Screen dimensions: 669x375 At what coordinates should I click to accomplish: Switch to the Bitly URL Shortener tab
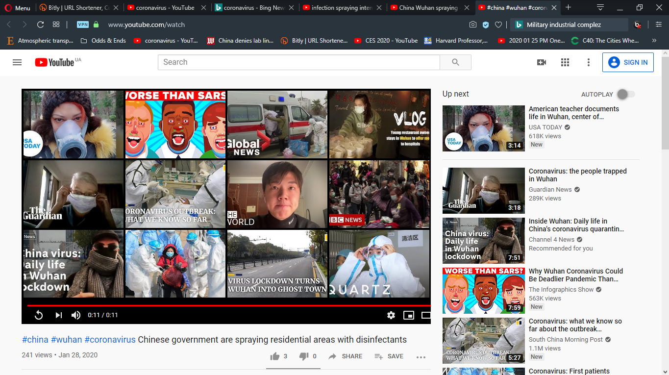click(x=78, y=8)
